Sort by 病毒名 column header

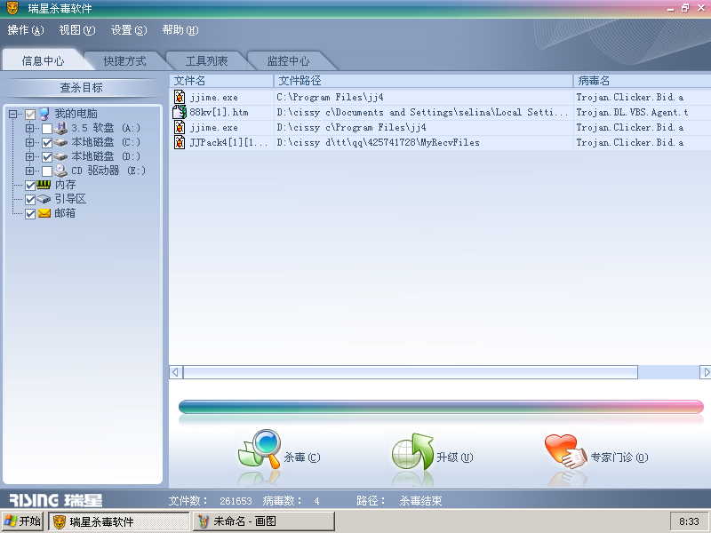[x=642, y=81]
